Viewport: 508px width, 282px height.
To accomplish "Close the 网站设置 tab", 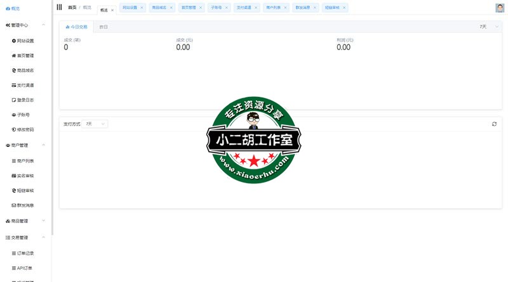I will [x=142, y=8].
